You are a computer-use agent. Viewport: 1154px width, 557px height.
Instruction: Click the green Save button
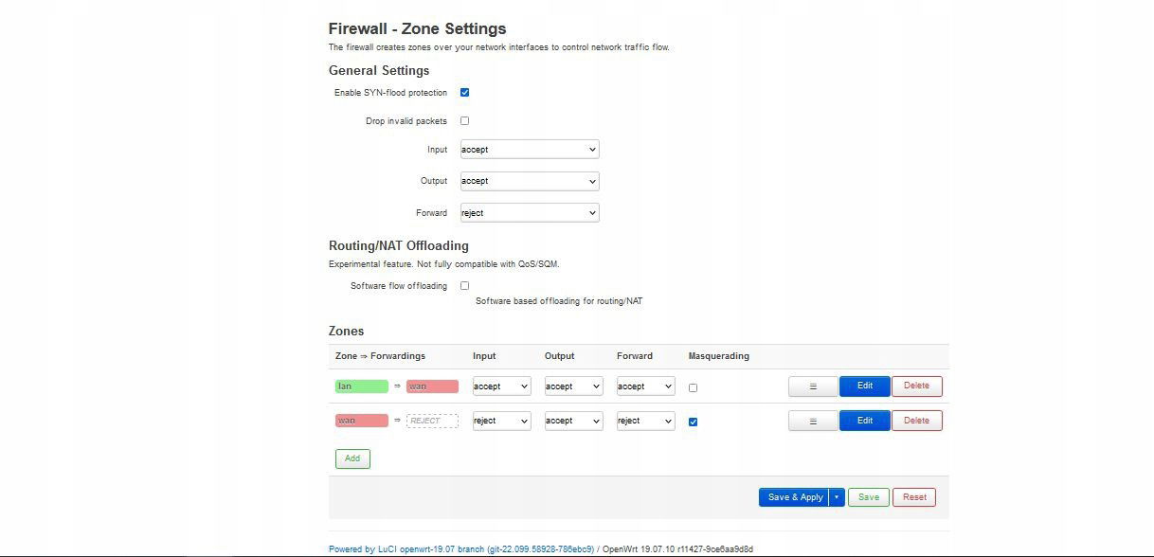coord(869,497)
